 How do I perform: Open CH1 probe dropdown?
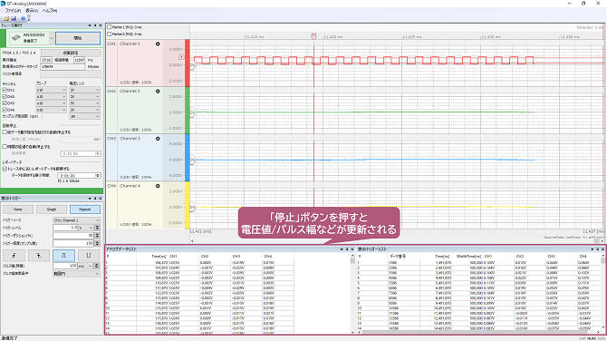point(51,90)
